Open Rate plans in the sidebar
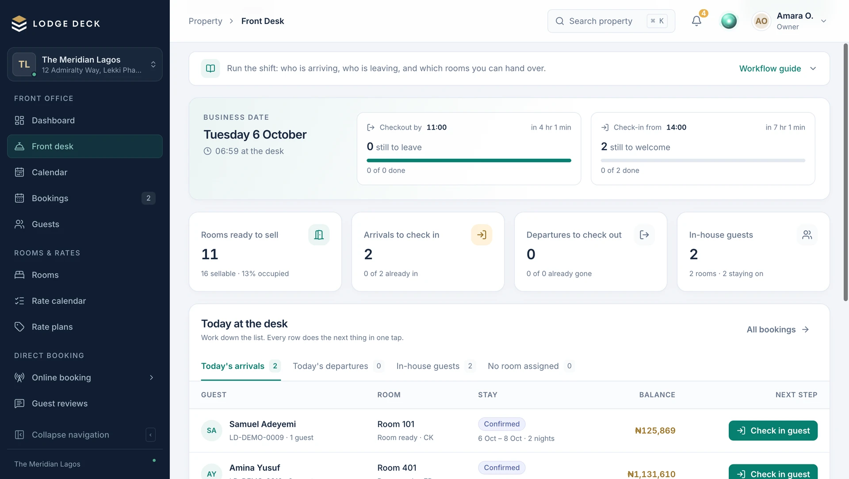The image size is (849, 479). 85,327
